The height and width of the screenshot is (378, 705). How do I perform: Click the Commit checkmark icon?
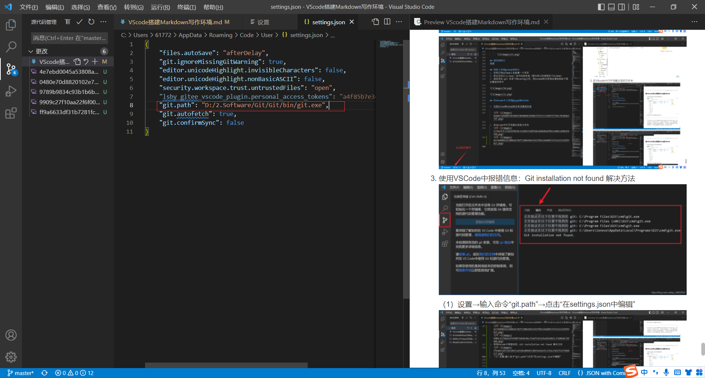79,22
